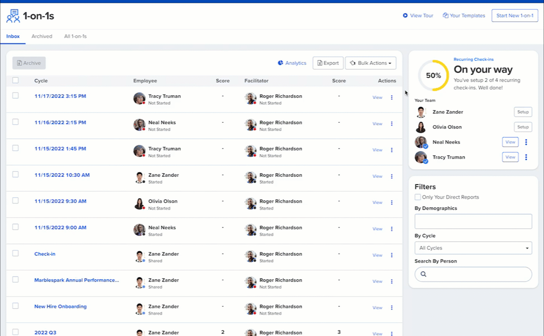Expand the Bulk Actions dropdown
Viewport: 544px width, 336px height.
tap(370, 63)
